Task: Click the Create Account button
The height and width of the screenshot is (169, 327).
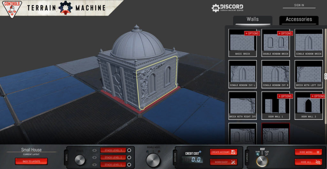Action: pyautogui.click(x=224, y=152)
